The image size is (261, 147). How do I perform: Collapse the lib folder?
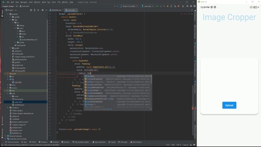[x=8, y=79]
